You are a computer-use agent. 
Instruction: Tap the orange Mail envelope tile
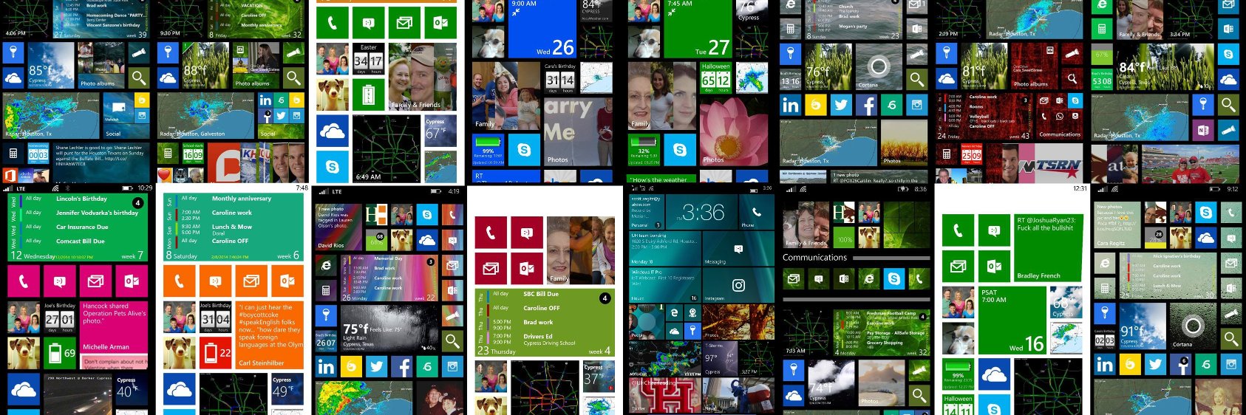(x=251, y=281)
